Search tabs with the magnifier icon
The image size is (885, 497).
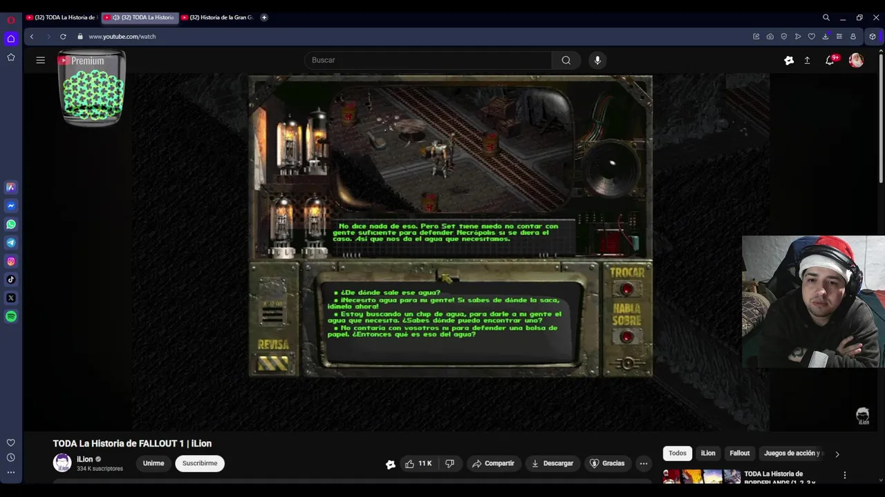click(826, 17)
